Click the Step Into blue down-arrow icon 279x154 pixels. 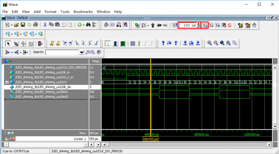[163, 43]
